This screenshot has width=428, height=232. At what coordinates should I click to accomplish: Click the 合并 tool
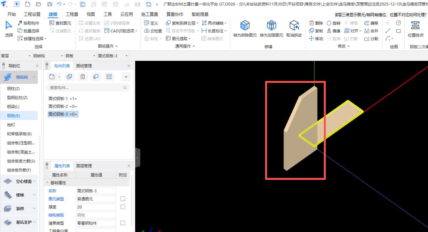point(371,31)
